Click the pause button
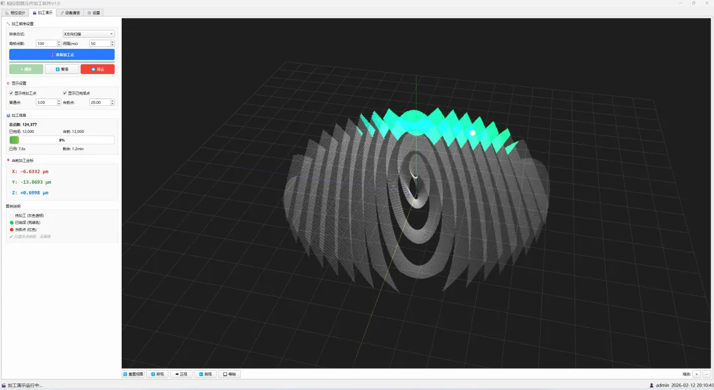The width and height of the screenshot is (714, 390). click(62, 69)
